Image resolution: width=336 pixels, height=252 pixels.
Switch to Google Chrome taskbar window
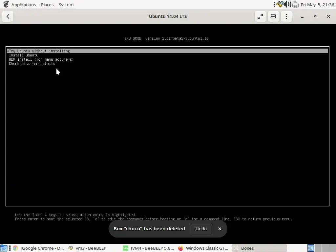38,248
